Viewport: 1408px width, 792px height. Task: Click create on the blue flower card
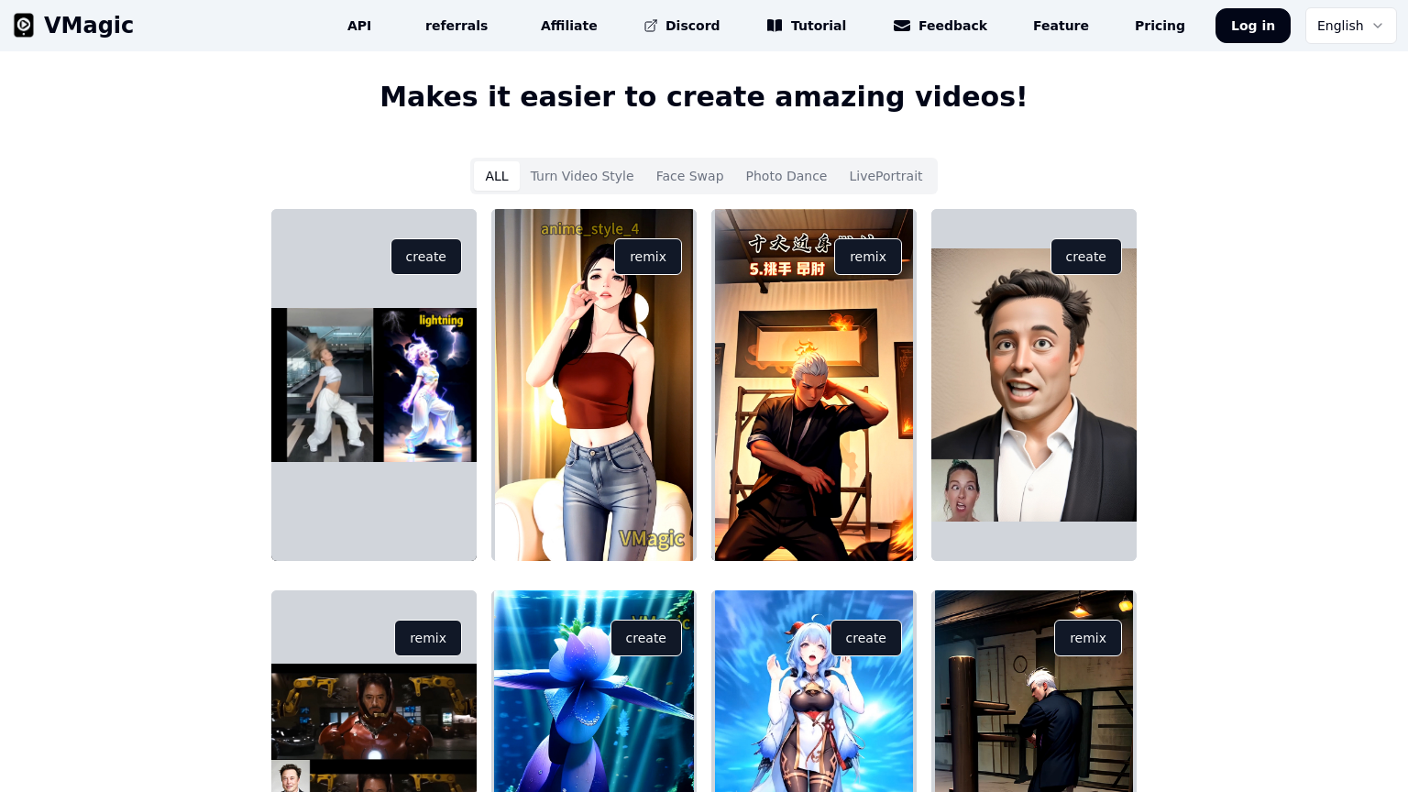645,638
